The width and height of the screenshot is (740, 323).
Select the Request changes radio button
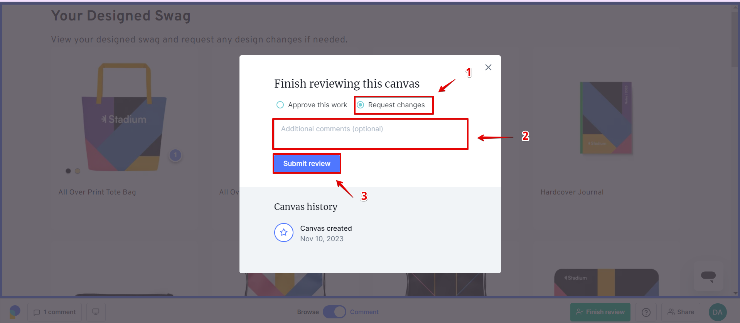[x=361, y=105]
